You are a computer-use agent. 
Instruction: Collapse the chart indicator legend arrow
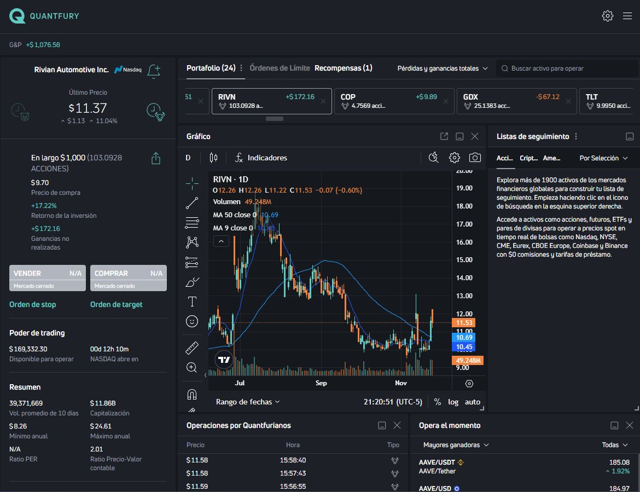221,241
